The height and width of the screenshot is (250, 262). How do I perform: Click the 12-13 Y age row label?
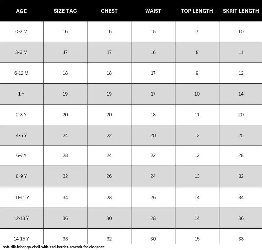pos(21,218)
